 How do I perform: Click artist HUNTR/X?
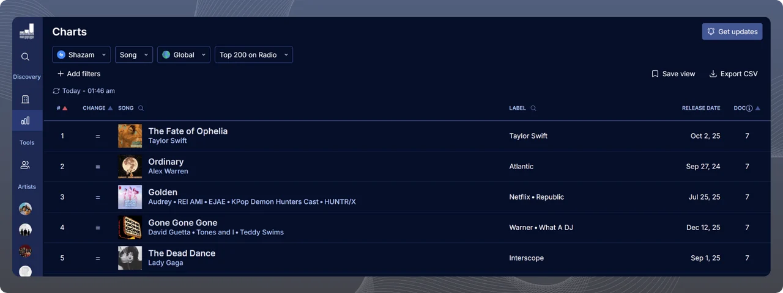[x=340, y=202]
